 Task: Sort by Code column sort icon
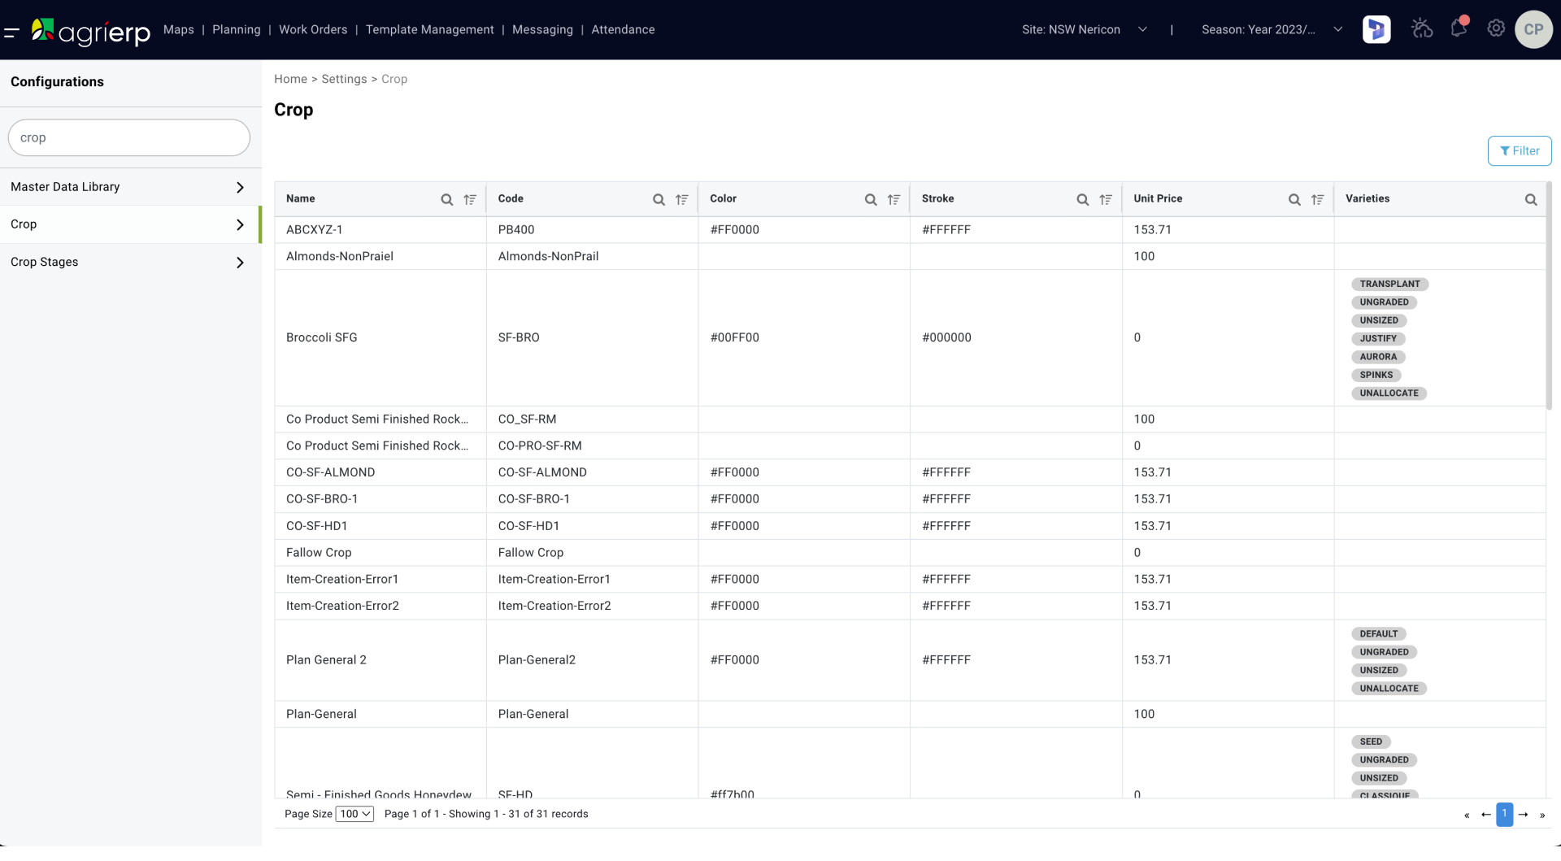pos(681,200)
